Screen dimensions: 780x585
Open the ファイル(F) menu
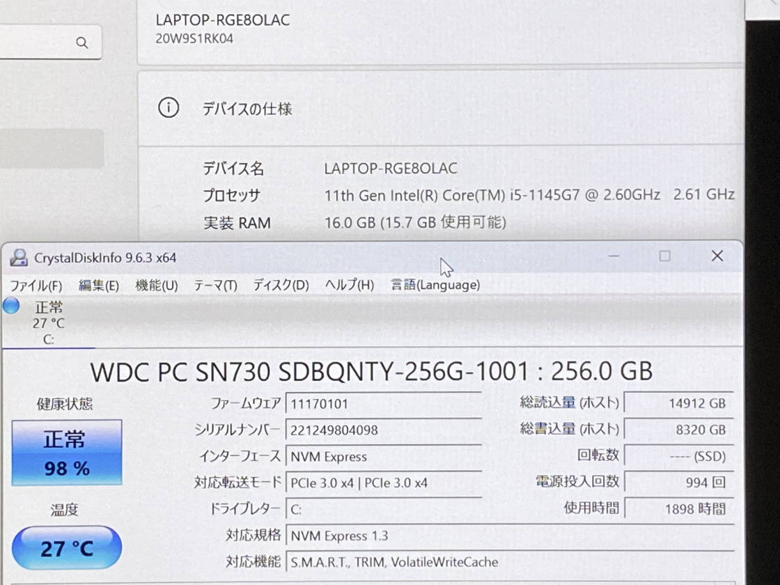point(36,285)
